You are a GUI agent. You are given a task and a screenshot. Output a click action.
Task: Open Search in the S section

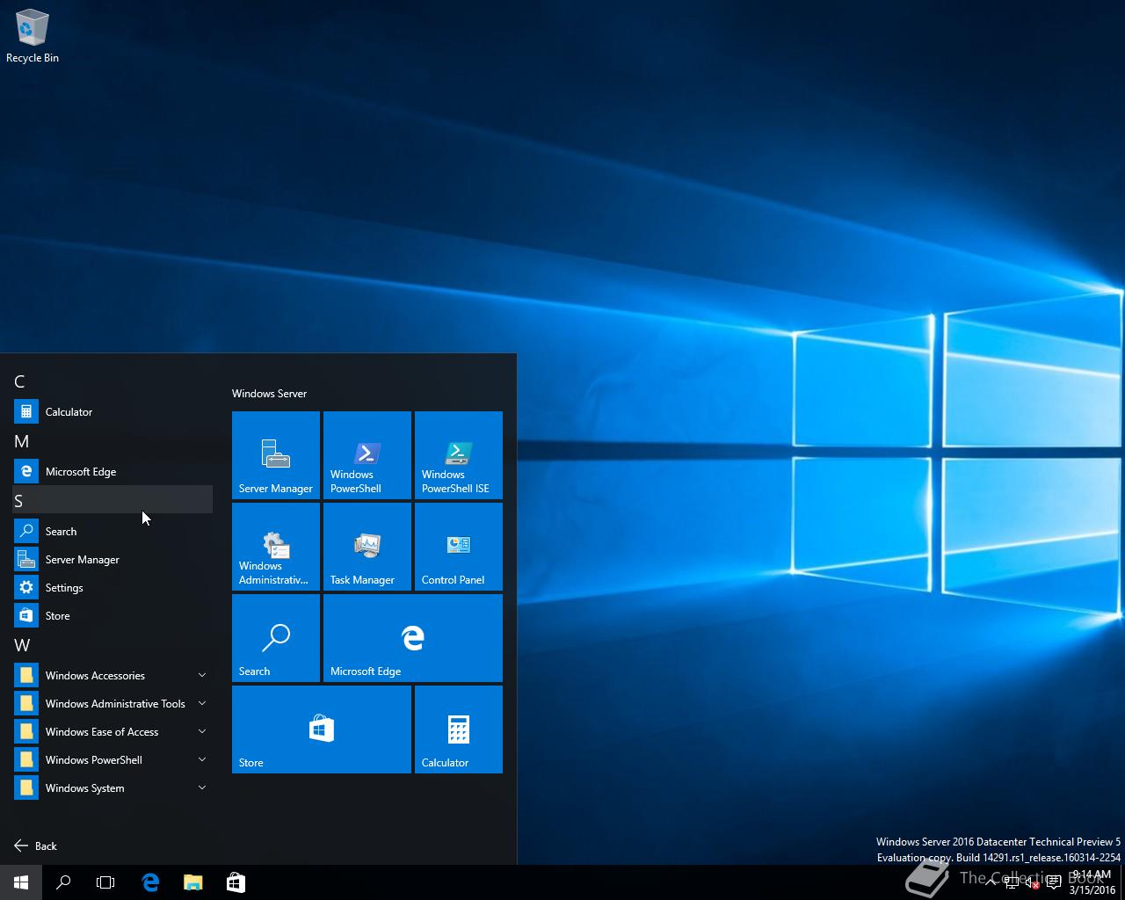(112, 531)
